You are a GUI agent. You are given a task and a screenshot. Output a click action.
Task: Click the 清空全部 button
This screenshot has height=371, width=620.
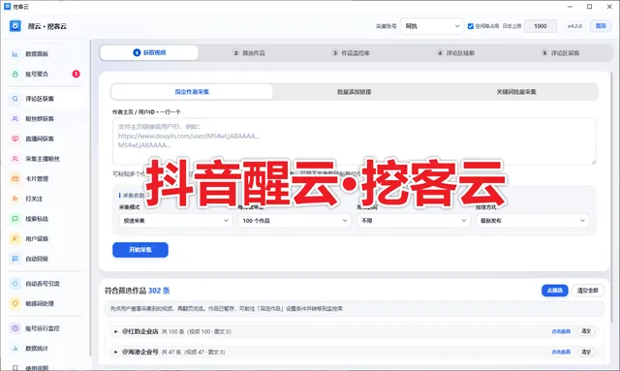588,291
